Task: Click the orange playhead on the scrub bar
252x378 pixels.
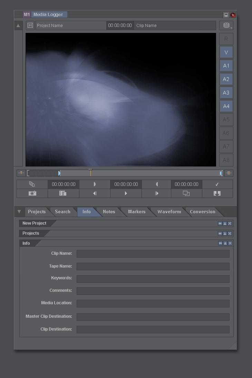Action: tap(90, 172)
